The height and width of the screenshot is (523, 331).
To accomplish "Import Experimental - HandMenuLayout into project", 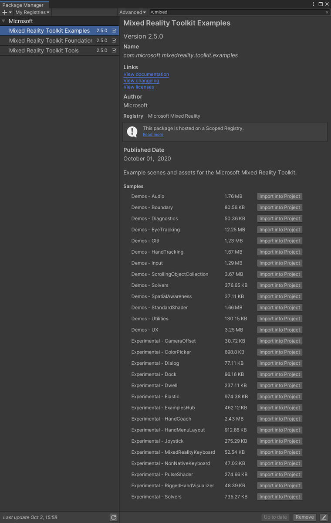I will (280, 430).
